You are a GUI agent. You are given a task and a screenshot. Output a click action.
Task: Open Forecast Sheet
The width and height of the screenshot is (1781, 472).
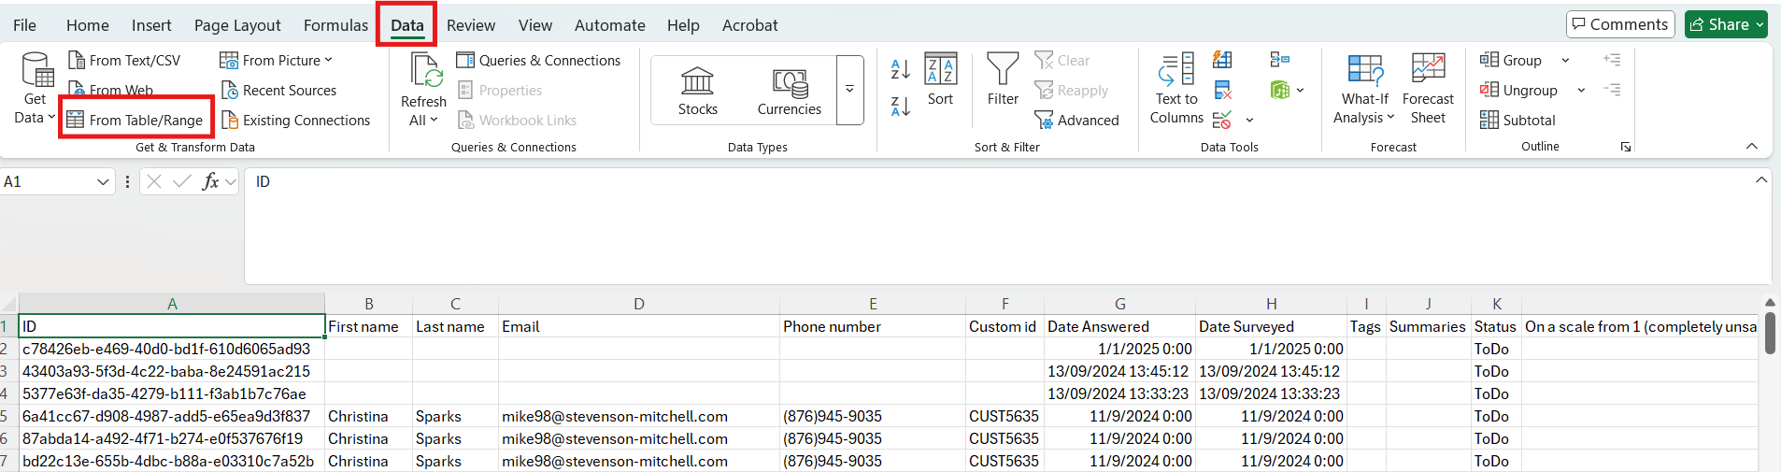coord(1427,90)
